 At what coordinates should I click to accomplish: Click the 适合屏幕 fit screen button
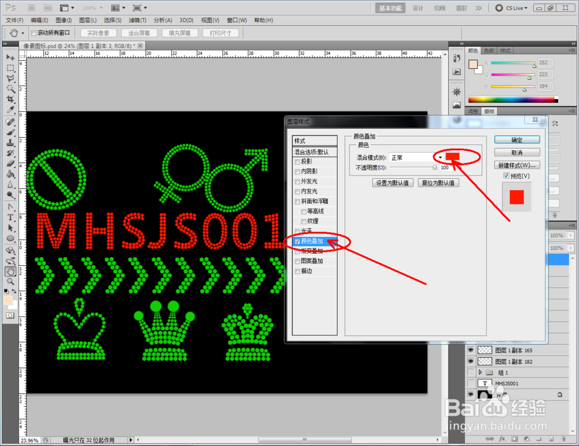click(x=139, y=33)
